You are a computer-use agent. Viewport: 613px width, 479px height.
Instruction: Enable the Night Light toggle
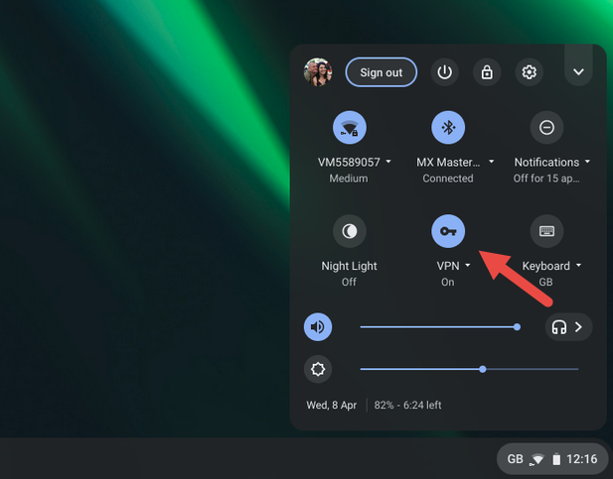[349, 231]
